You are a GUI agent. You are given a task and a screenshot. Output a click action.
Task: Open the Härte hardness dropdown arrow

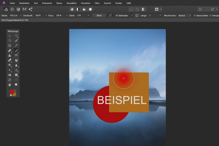coord(88,15)
